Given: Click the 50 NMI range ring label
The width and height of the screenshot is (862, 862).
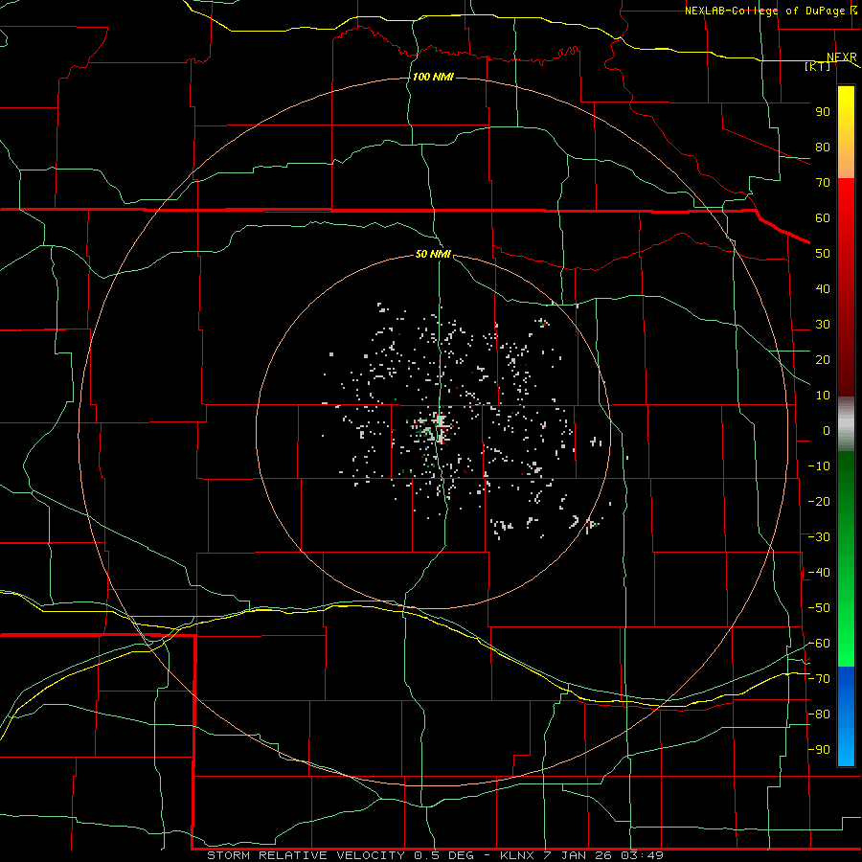Looking at the screenshot, I should coord(433,254).
